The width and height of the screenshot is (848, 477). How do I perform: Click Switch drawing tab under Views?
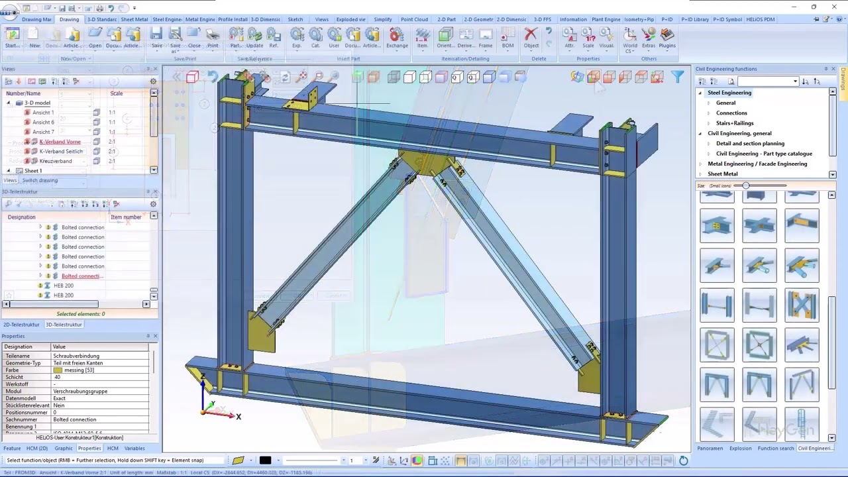tap(40, 180)
